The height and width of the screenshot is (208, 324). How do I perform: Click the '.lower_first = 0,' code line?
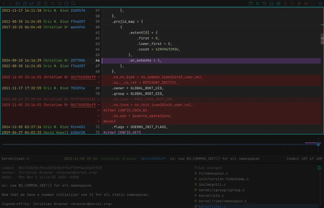click(154, 44)
